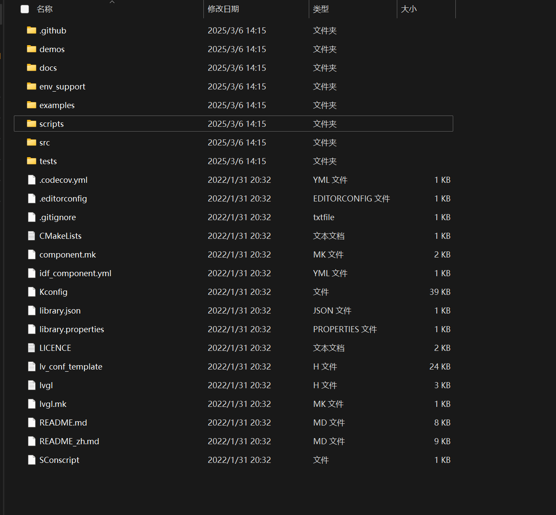Sort files by 修改日期 column header

pos(223,9)
